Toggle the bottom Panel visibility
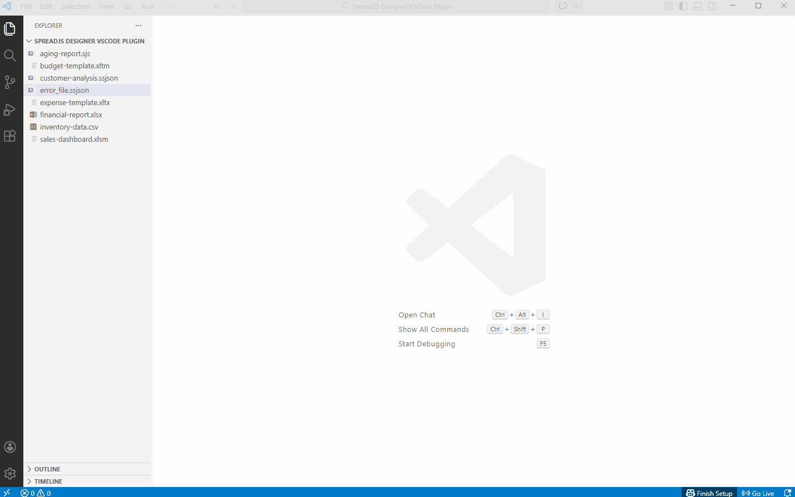795x497 pixels. point(698,6)
